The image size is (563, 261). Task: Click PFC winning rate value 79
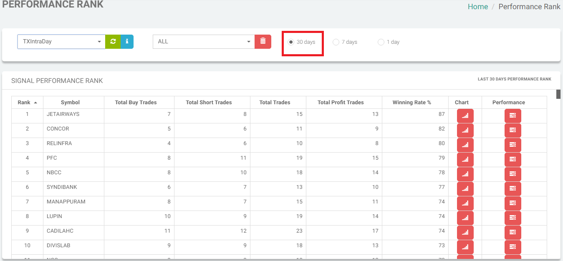442,158
